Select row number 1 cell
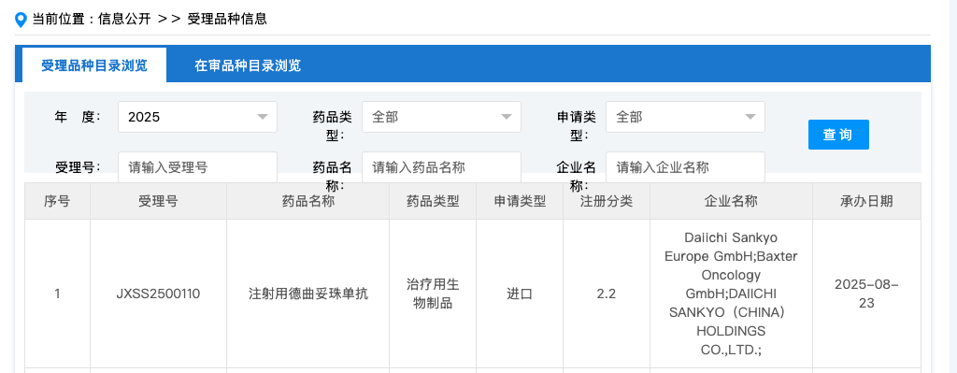 coord(57,294)
